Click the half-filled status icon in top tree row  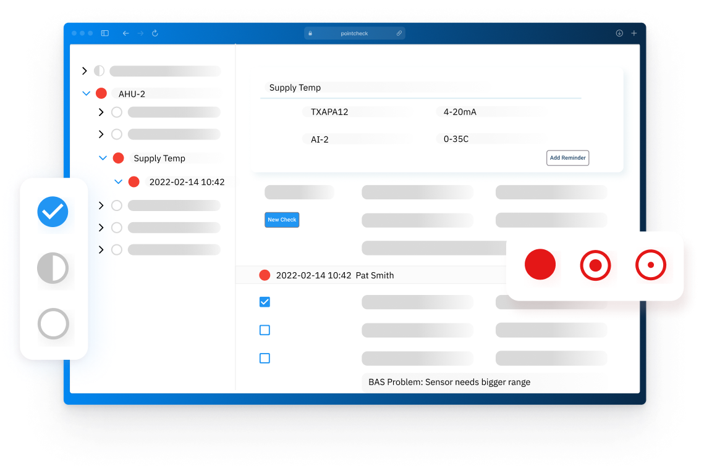click(x=99, y=71)
